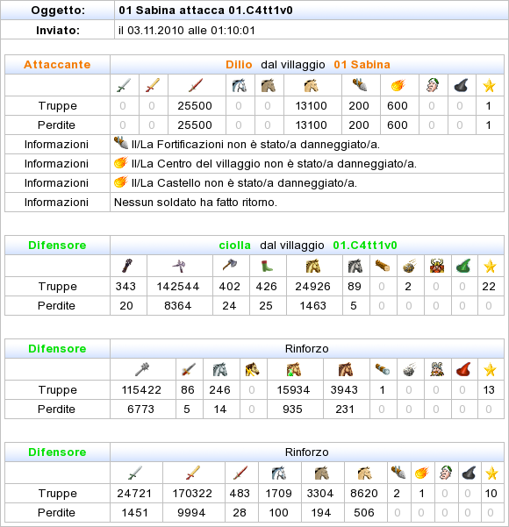Click the red hat icon in first Rinforzo table
The height and width of the screenshot is (527, 509).
click(x=463, y=369)
